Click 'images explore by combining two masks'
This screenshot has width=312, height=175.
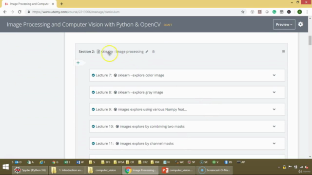152,126
